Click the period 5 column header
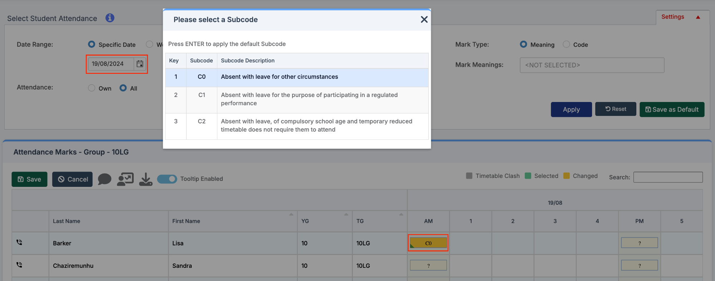The image size is (715, 281). 682,221
